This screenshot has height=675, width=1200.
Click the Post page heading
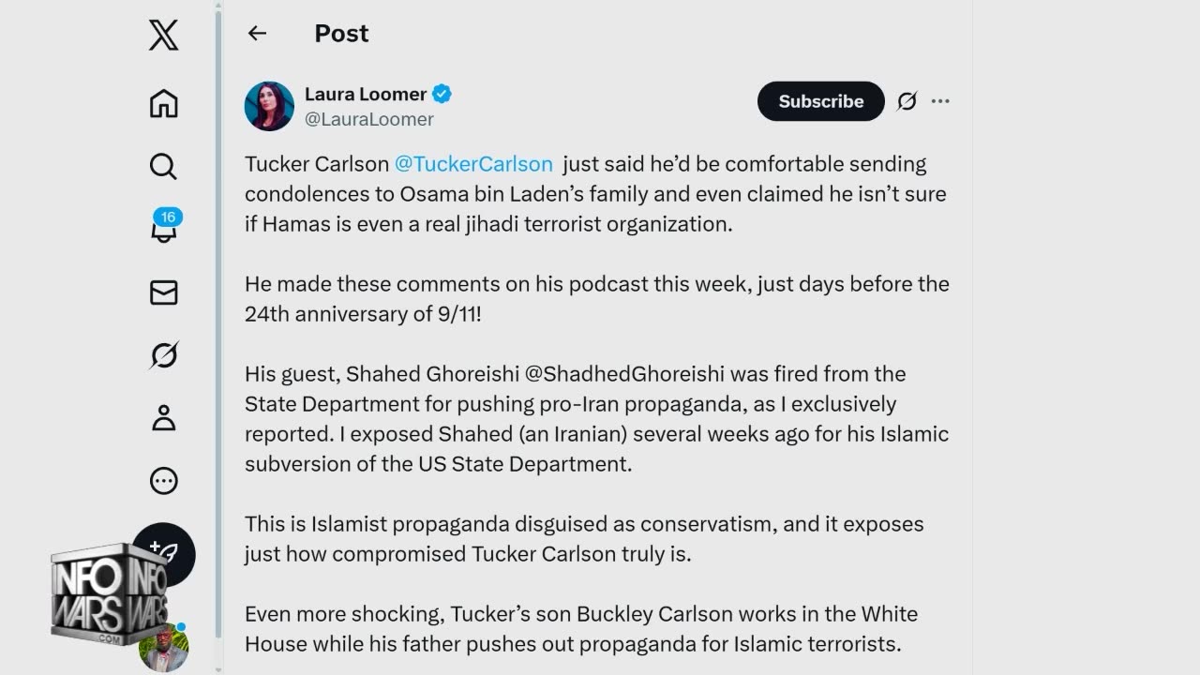coord(341,34)
